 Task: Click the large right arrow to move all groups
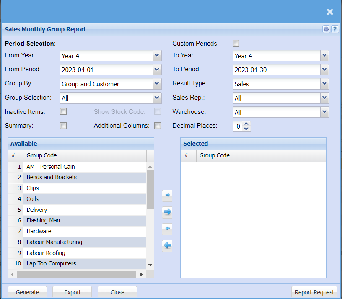pos(167,212)
